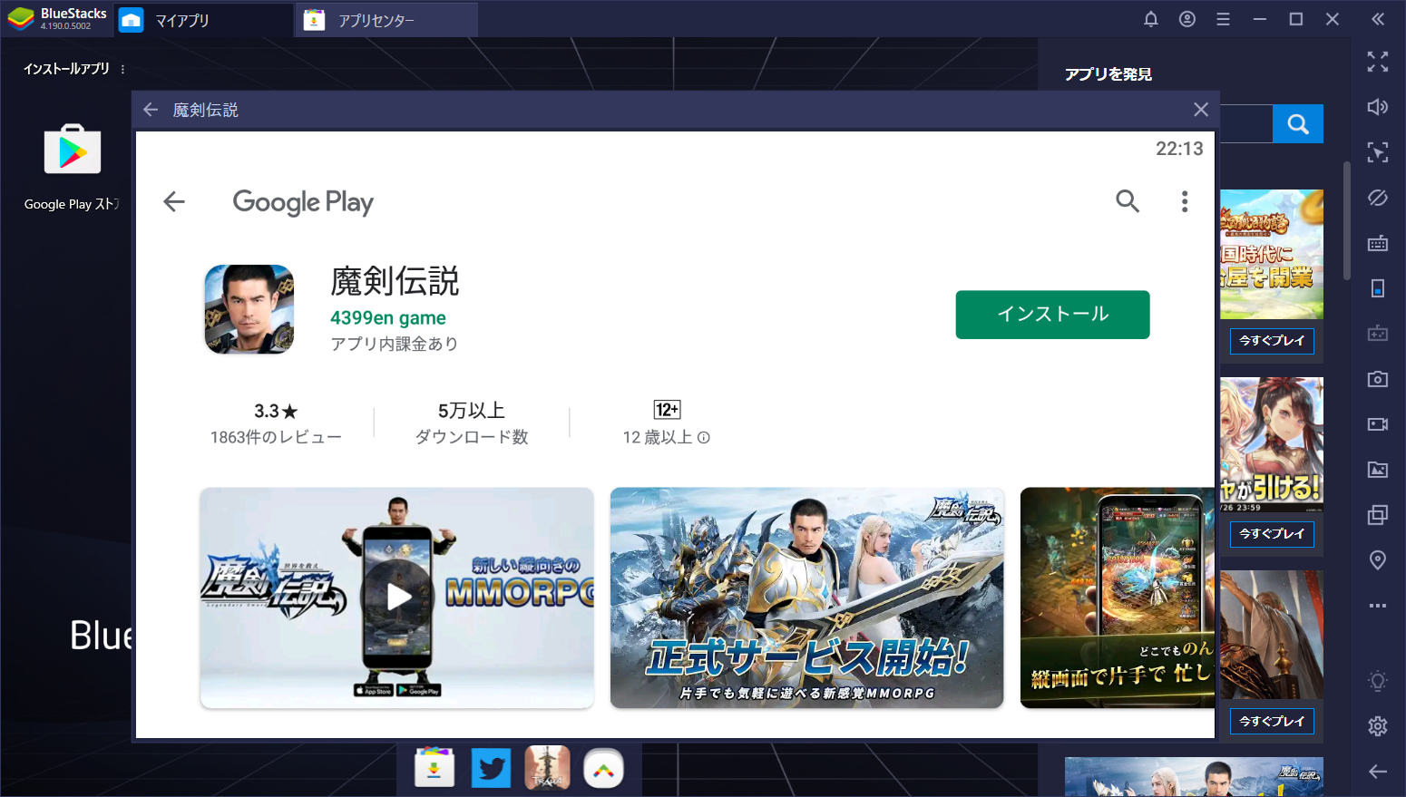Image resolution: width=1406 pixels, height=797 pixels.
Task: Go back with Google Play arrow
Action: pos(174,201)
